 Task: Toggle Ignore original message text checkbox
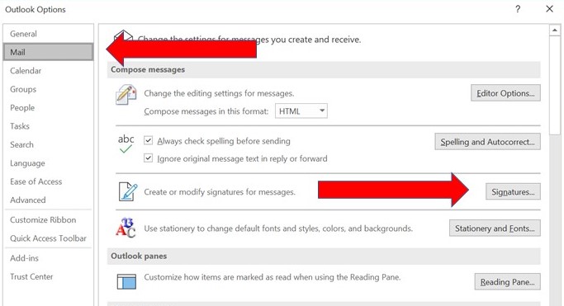pyautogui.click(x=148, y=158)
